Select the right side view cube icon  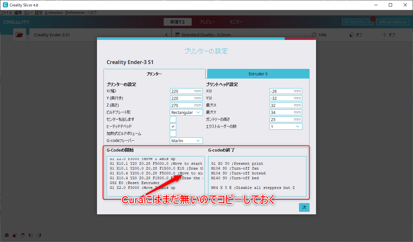pos(39,235)
